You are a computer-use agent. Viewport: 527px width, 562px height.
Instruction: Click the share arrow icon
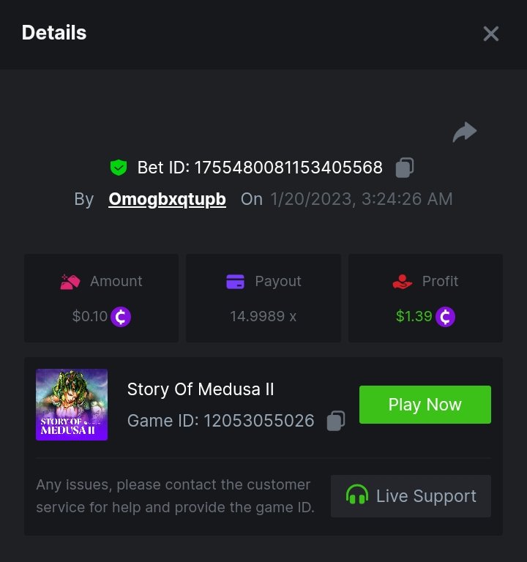pos(465,132)
